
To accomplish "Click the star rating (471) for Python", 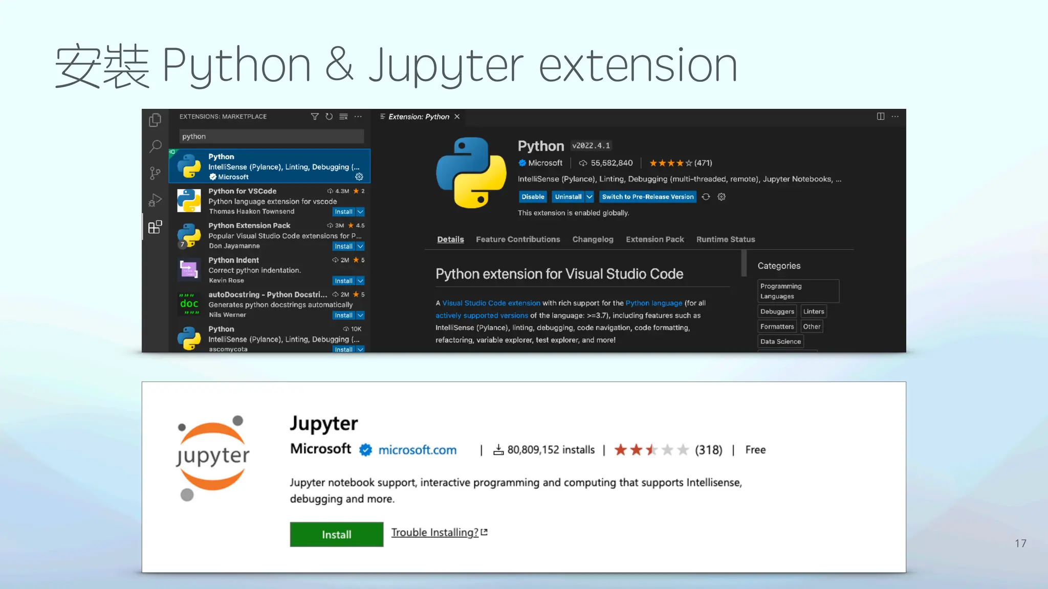I will [x=681, y=163].
